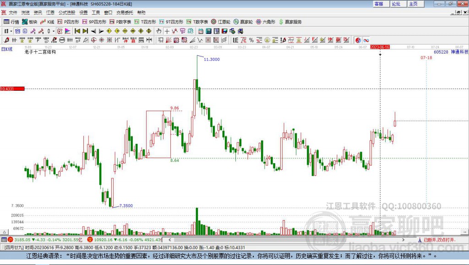This screenshot has height=265, width=469.
Task: Click the calendar icon in toolbar
Action: tap(201, 31)
